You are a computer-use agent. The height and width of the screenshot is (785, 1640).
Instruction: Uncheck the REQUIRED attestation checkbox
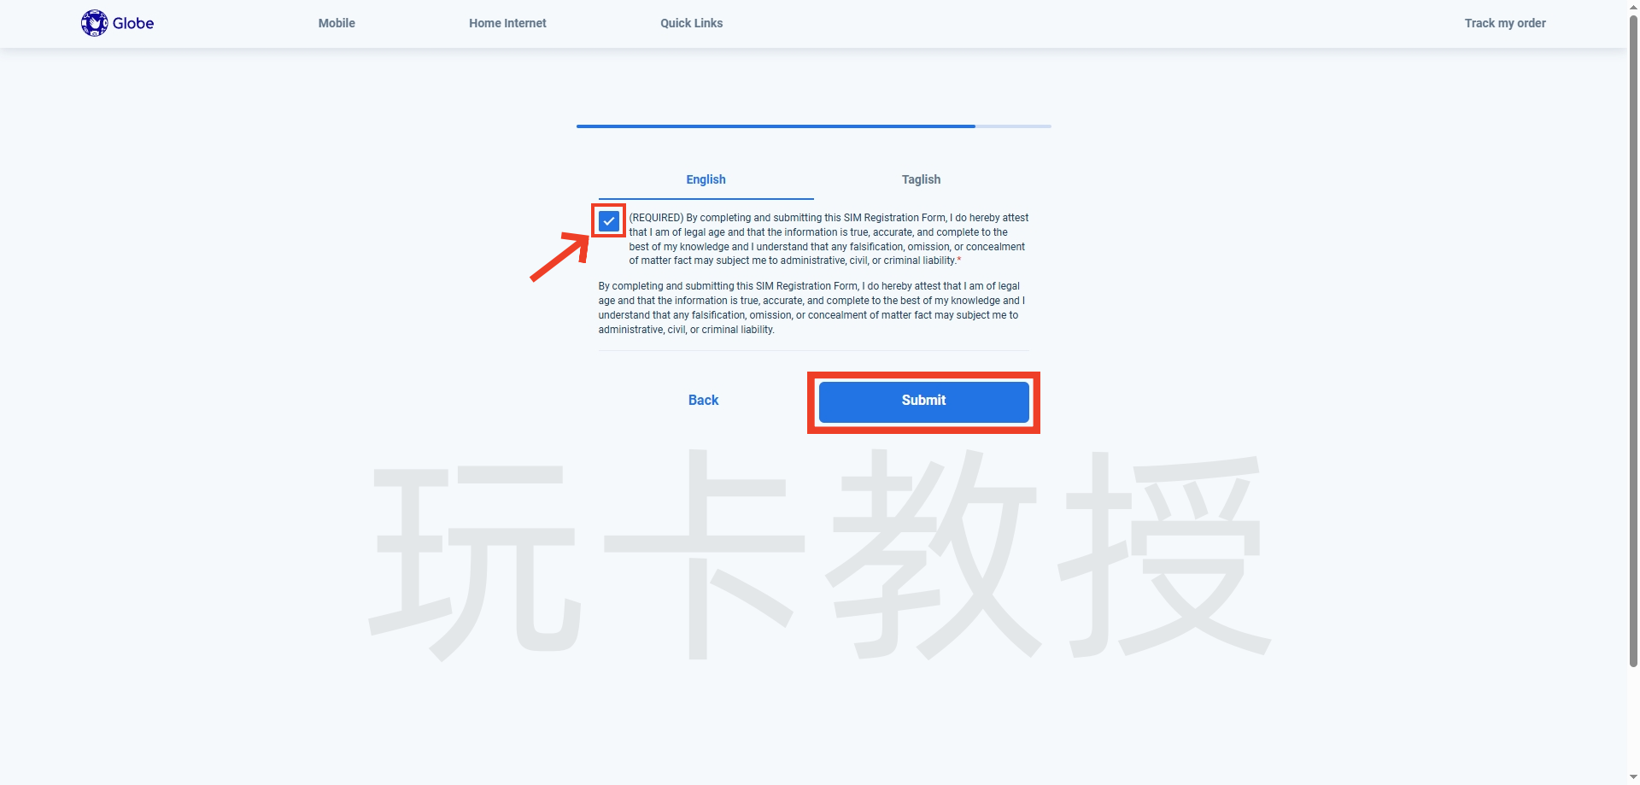(609, 221)
